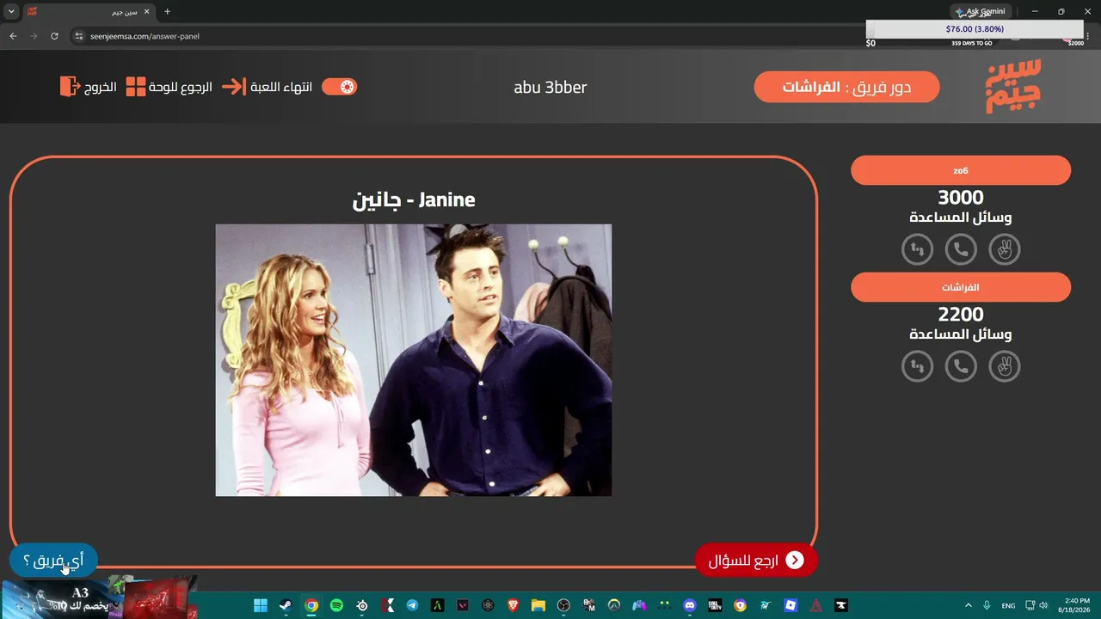The width and height of the screenshot is (1101, 619).
Task: Open OBS Studio from the taskbar
Action: click(x=563, y=605)
